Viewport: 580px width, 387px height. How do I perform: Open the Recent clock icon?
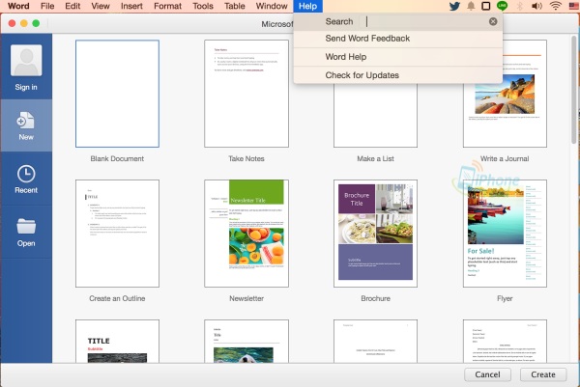[x=26, y=174]
